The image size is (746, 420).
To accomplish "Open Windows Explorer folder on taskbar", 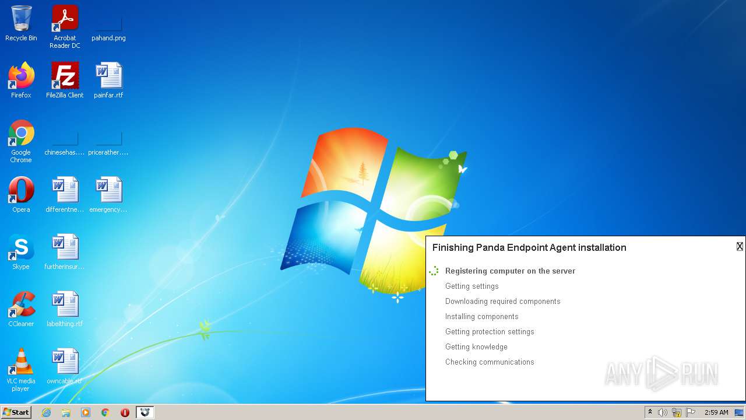I will [x=66, y=412].
